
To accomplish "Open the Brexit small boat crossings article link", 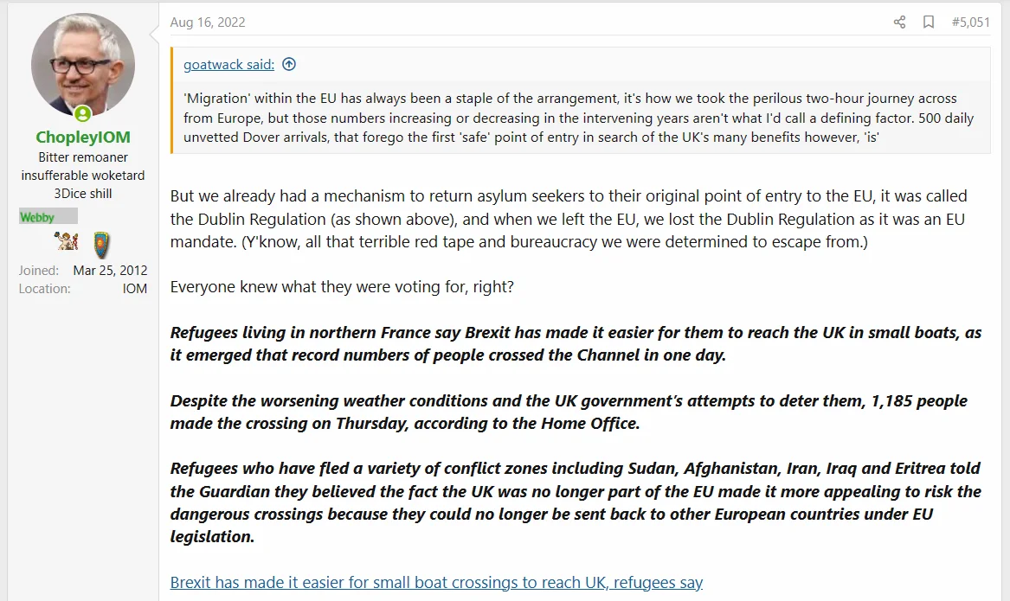I will pos(436,582).
